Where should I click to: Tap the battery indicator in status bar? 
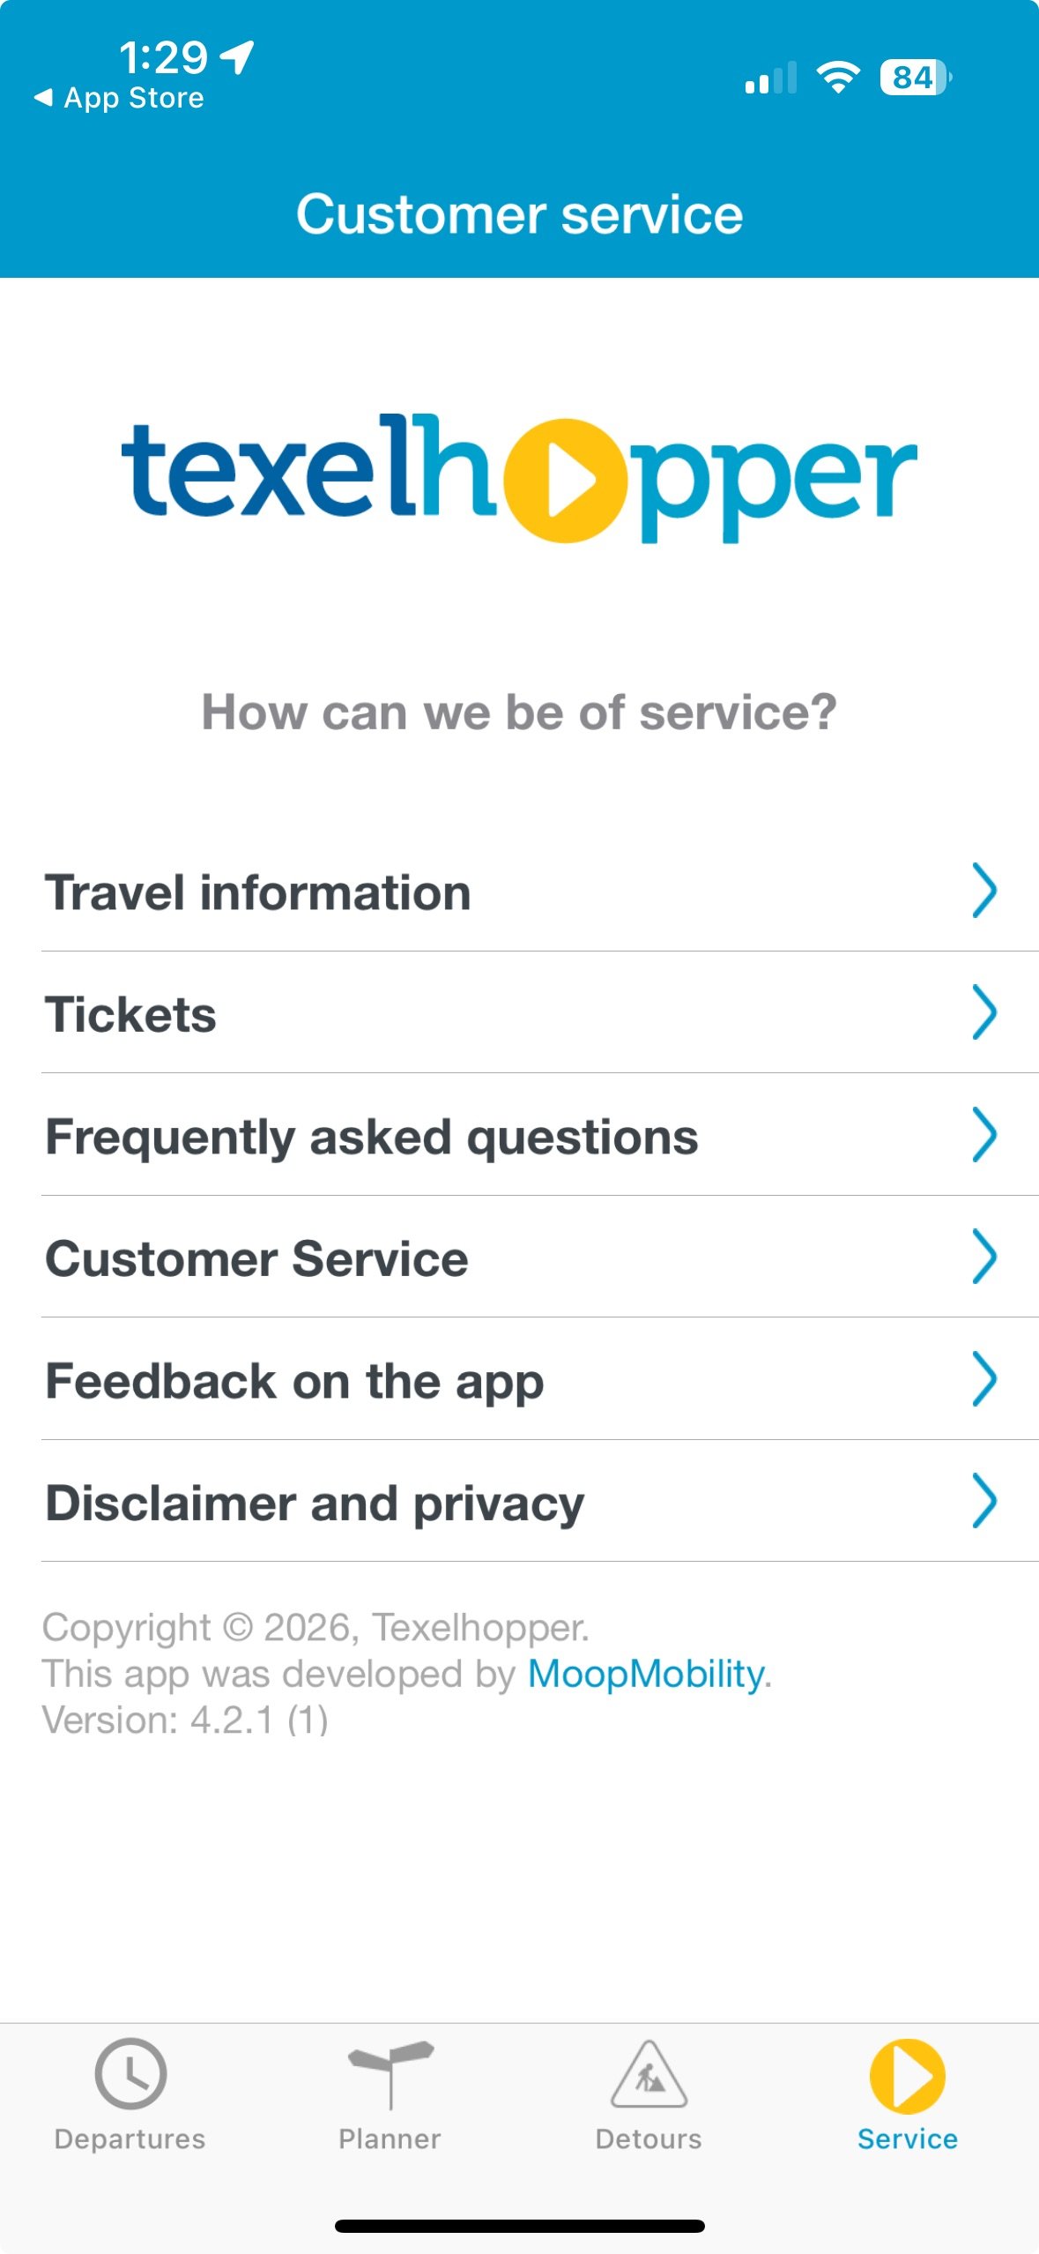point(915,78)
